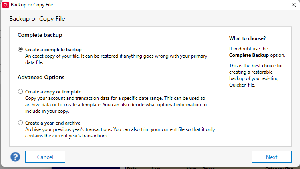Viewport: 300px width, 169px height.
Task: Close the Backup or Copy File dialog
Action: tap(294, 5)
